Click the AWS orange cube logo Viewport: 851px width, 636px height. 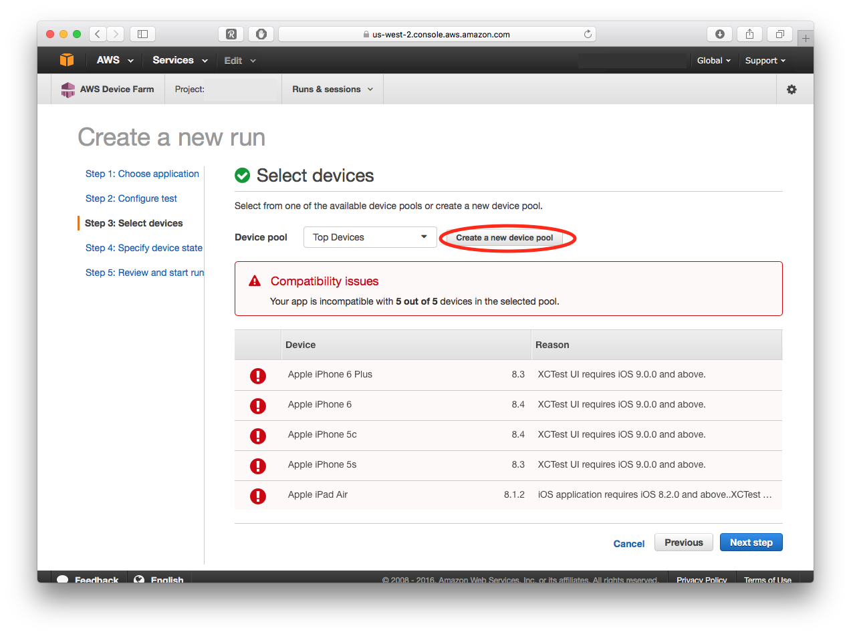click(67, 60)
